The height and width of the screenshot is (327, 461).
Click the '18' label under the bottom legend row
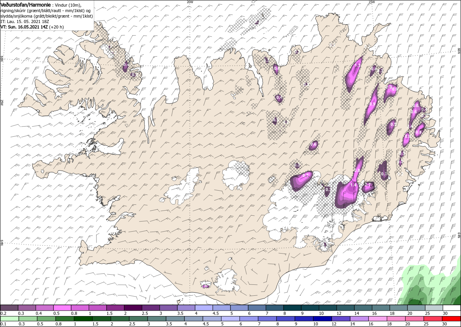click(x=390, y=324)
